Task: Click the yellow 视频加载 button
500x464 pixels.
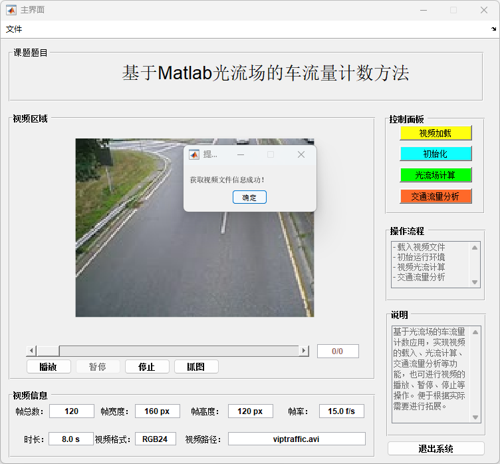Action: [x=436, y=133]
